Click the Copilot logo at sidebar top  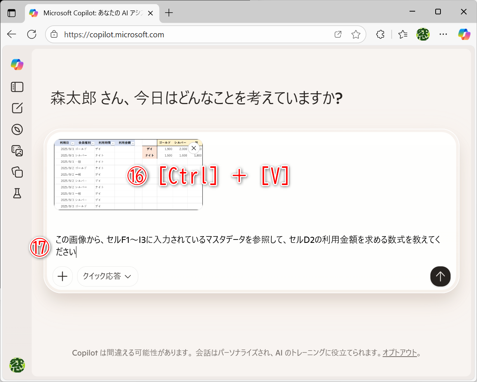[17, 65]
